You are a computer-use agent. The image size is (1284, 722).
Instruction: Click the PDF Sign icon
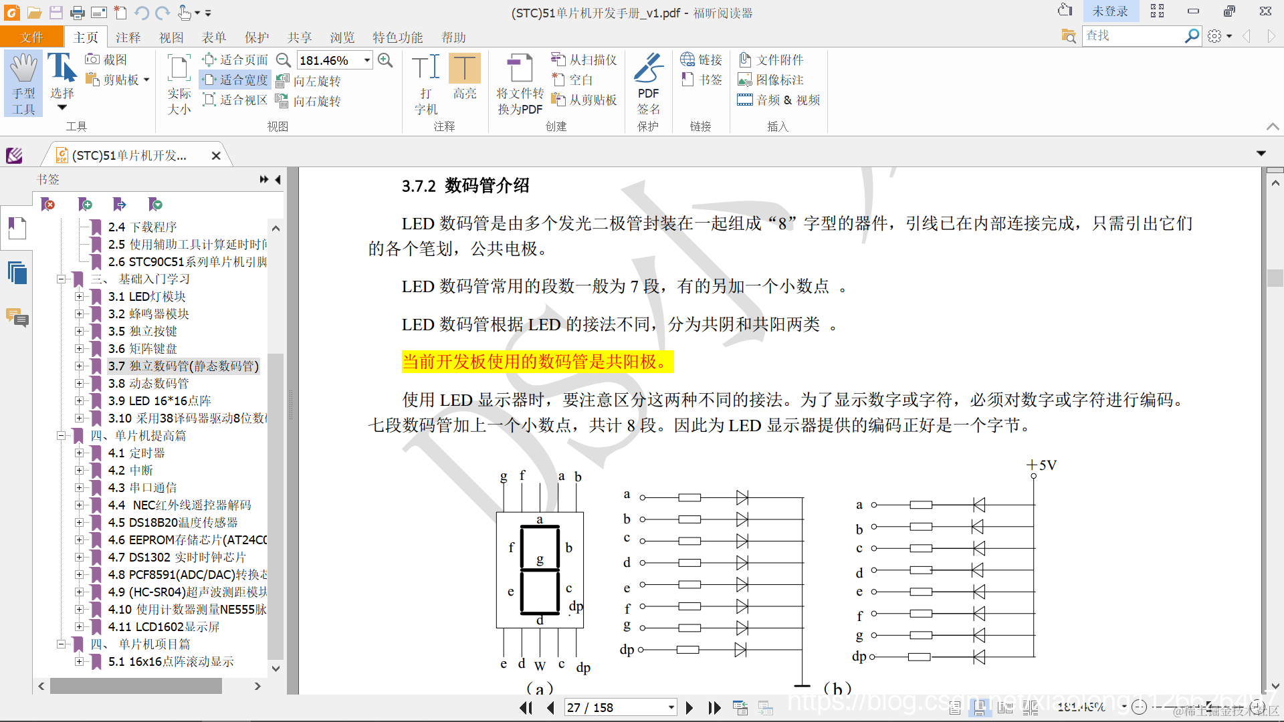pos(648,83)
